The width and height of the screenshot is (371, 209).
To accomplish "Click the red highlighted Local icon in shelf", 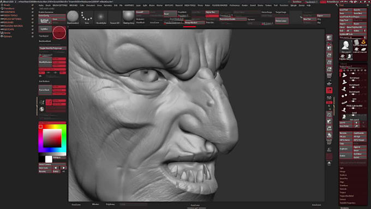I will (329, 90).
